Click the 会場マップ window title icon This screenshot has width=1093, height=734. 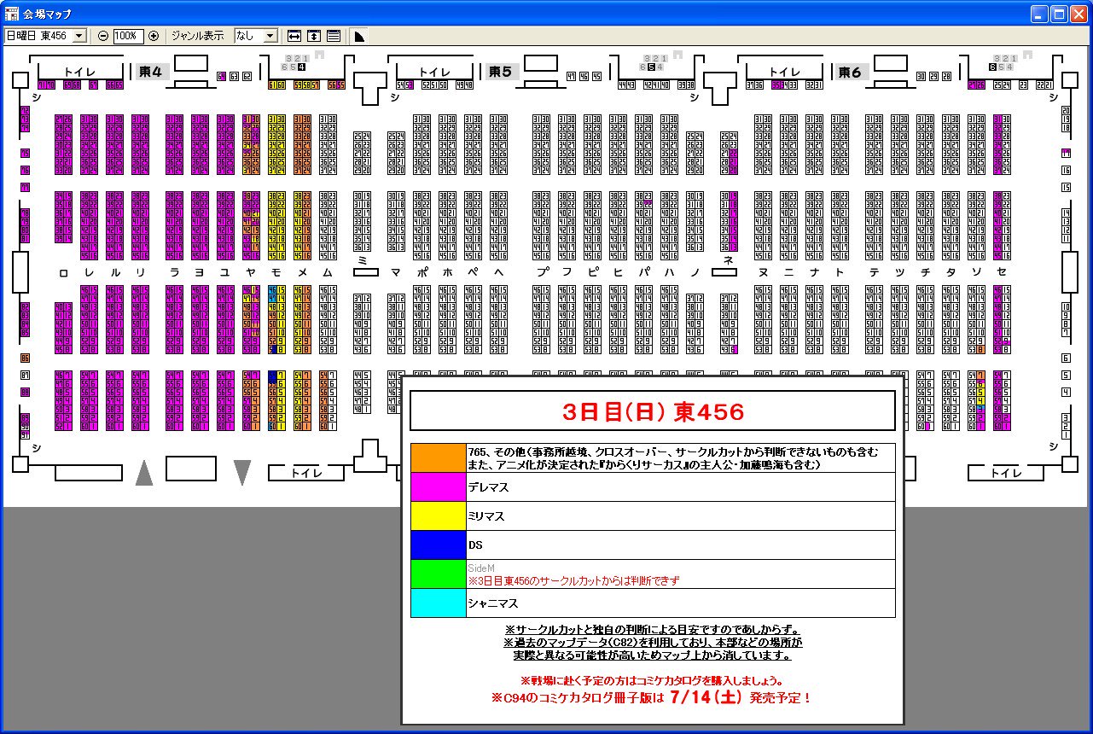pos(12,14)
